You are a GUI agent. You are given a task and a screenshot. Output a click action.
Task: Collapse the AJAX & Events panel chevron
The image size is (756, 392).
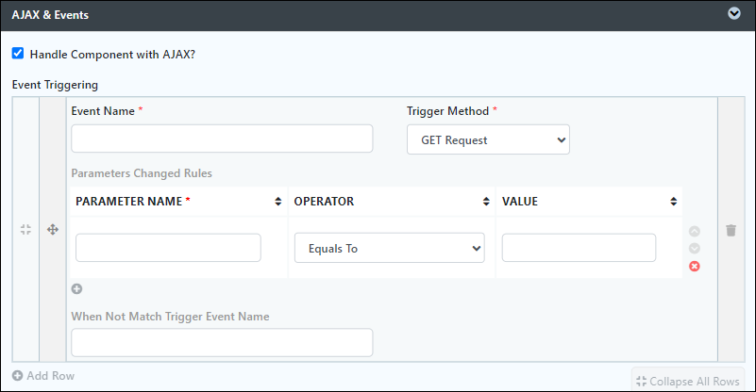[734, 13]
